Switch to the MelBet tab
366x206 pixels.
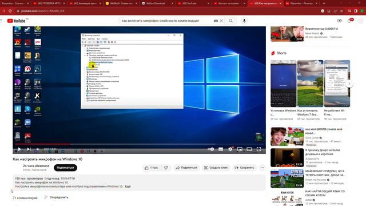[x=121, y=3]
